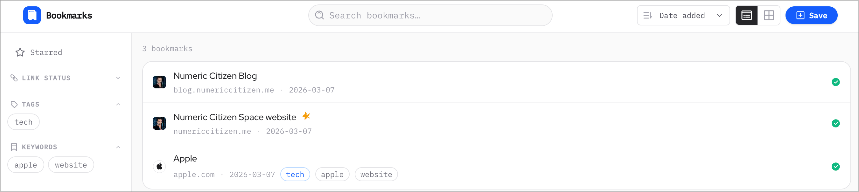Screen dimensions: 859x192
Task: Open the Numeric Citizen Blog bookmark title
Action: click(x=215, y=76)
